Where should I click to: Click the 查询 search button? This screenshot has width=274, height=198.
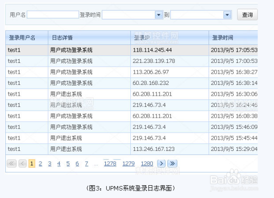click(247, 15)
